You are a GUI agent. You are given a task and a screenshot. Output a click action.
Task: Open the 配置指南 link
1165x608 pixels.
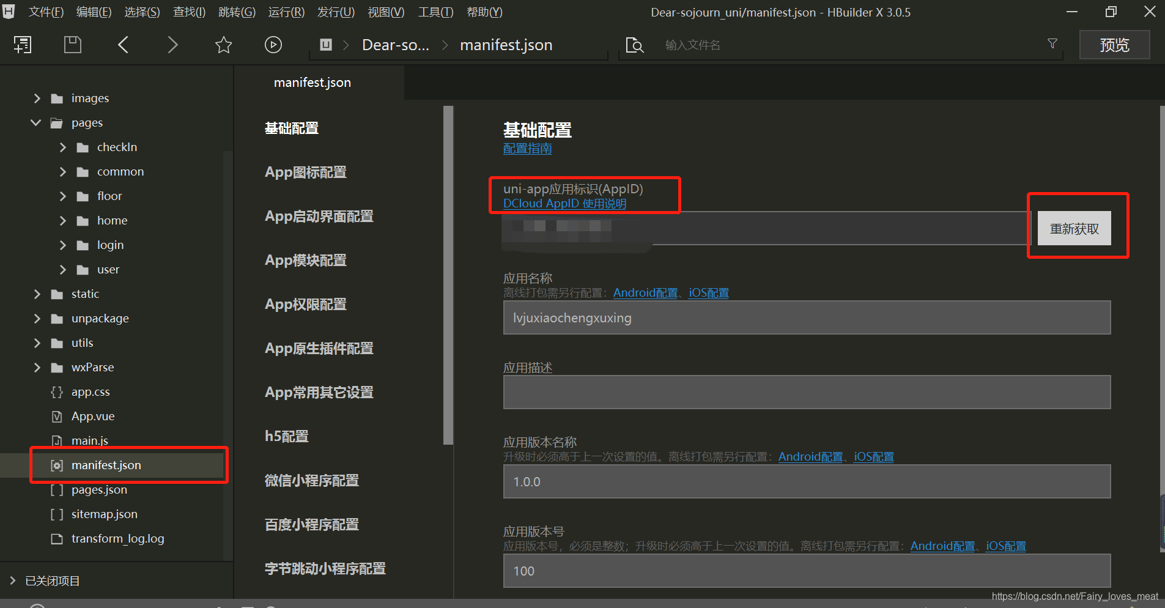pyautogui.click(x=527, y=148)
